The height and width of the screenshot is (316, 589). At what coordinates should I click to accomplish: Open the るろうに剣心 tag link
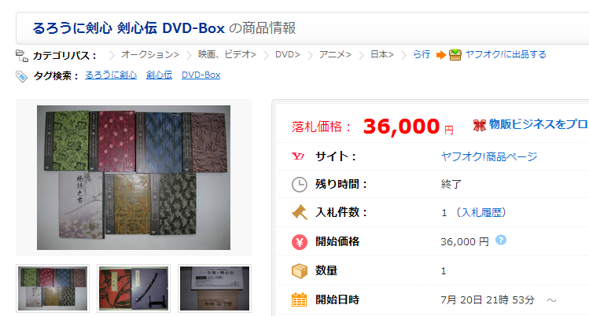tap(111, 75)
